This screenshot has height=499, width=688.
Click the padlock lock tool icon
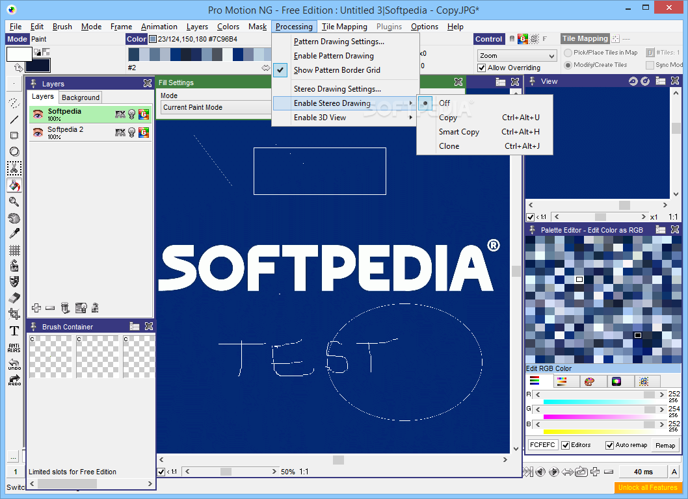14,266
